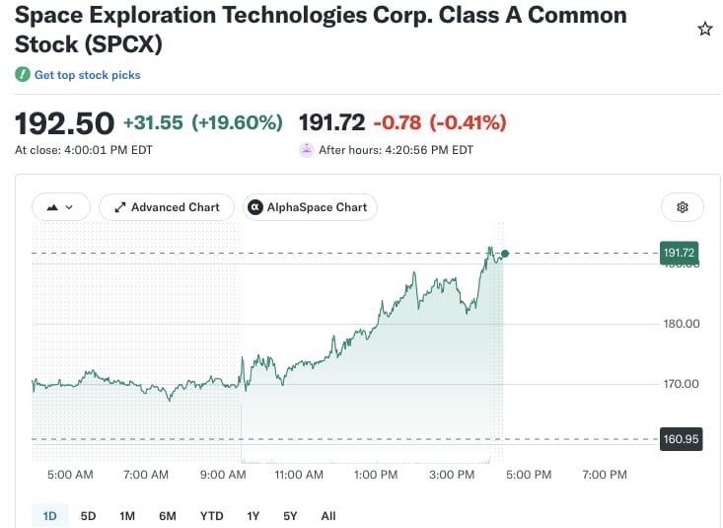Click the 160.95 previous close marker
723x528 pixels.
[681, 439]
